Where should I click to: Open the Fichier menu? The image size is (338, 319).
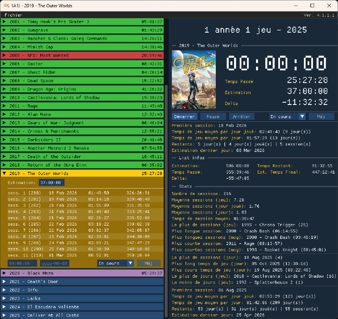click(14, 15)
